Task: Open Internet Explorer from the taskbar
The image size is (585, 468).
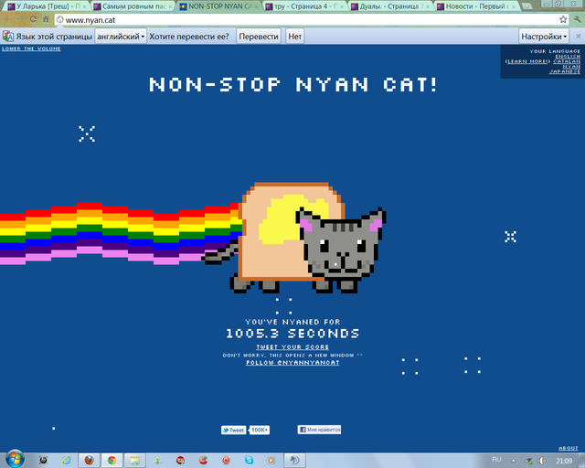Action: click(x=66, y=460)
